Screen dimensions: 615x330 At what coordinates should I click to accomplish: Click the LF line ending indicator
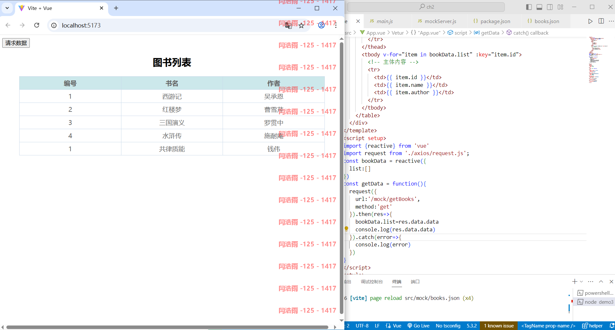click(x=377, y=326)
